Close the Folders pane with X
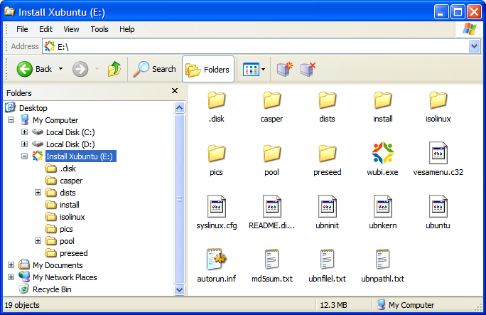Screen dimensions: 486x315 click(175, 91)
